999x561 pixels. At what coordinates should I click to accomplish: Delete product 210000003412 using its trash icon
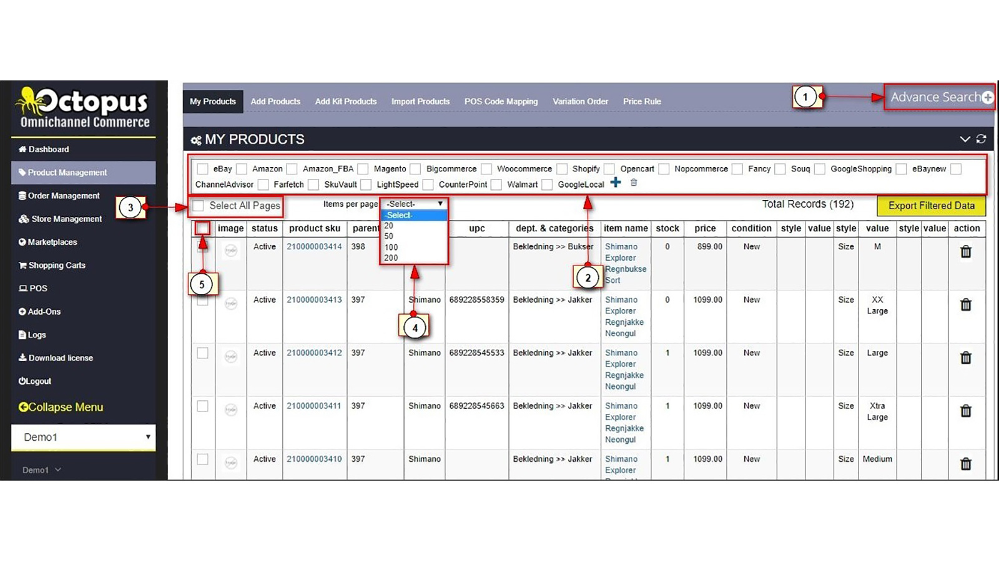[x=965, y=358]
